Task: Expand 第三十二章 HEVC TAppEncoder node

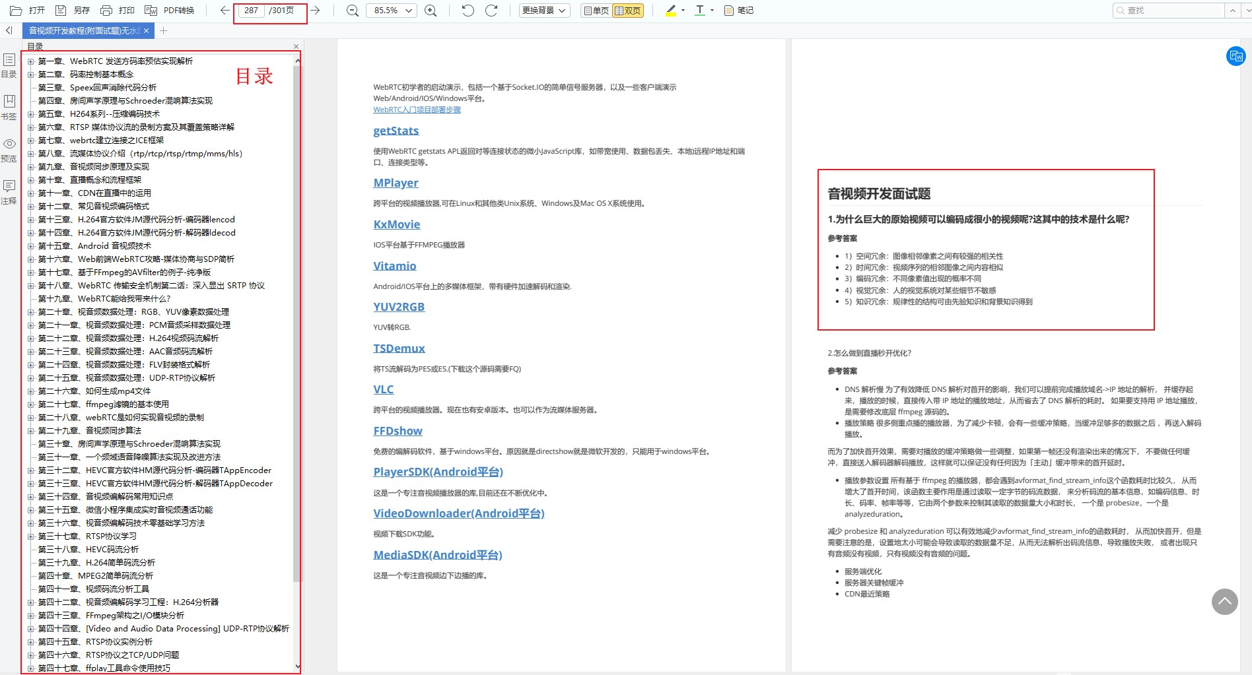Action: [30, 470]
